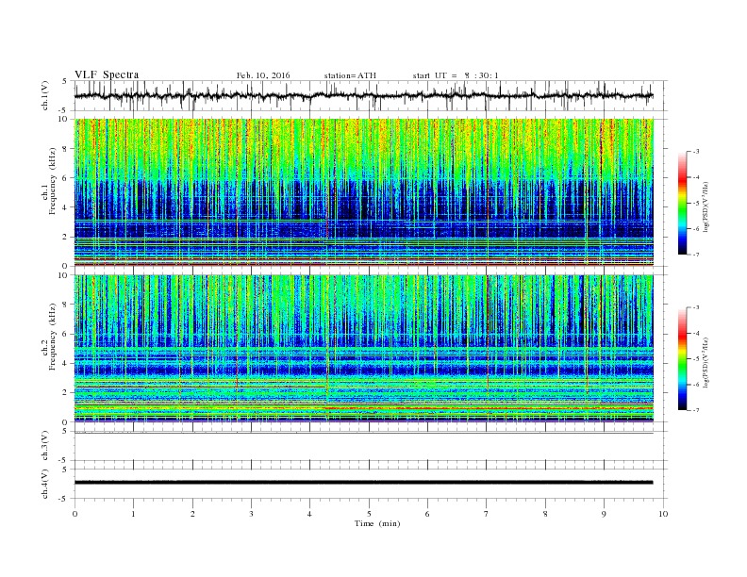This screenshot has width=747, height=577.
Task: Click the time axis tick label "5"
Action: [369, 514]
